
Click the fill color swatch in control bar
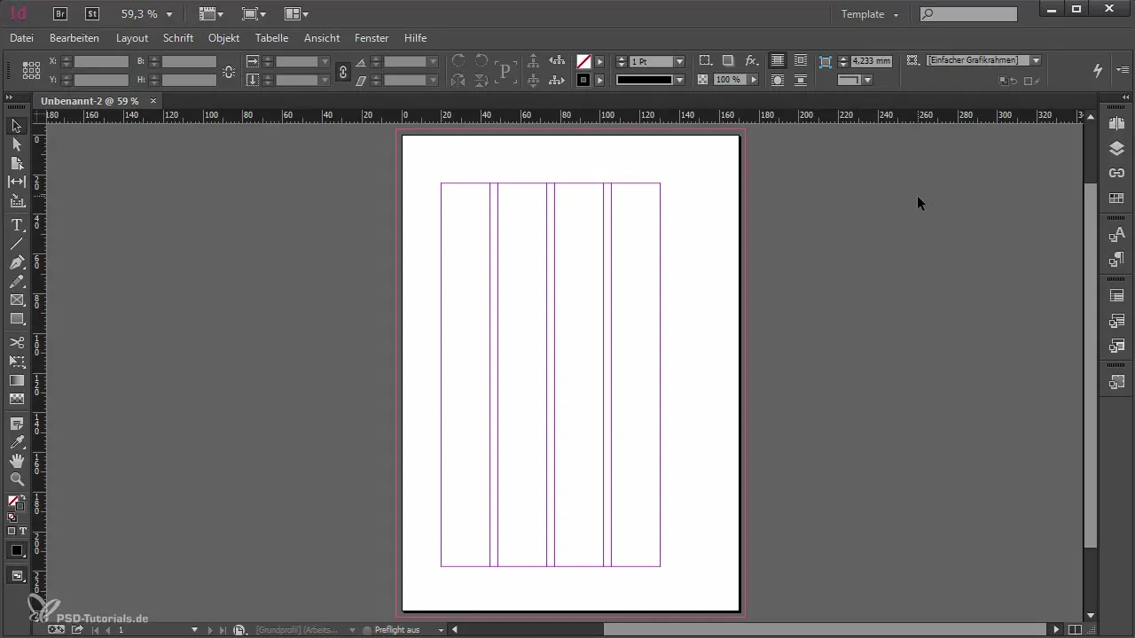coord(583,62)
